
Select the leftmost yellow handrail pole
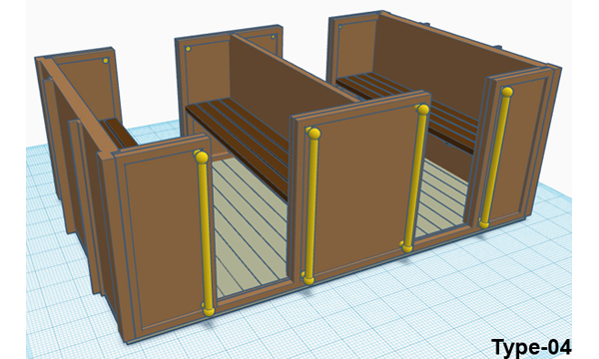[x=205, y=233]
